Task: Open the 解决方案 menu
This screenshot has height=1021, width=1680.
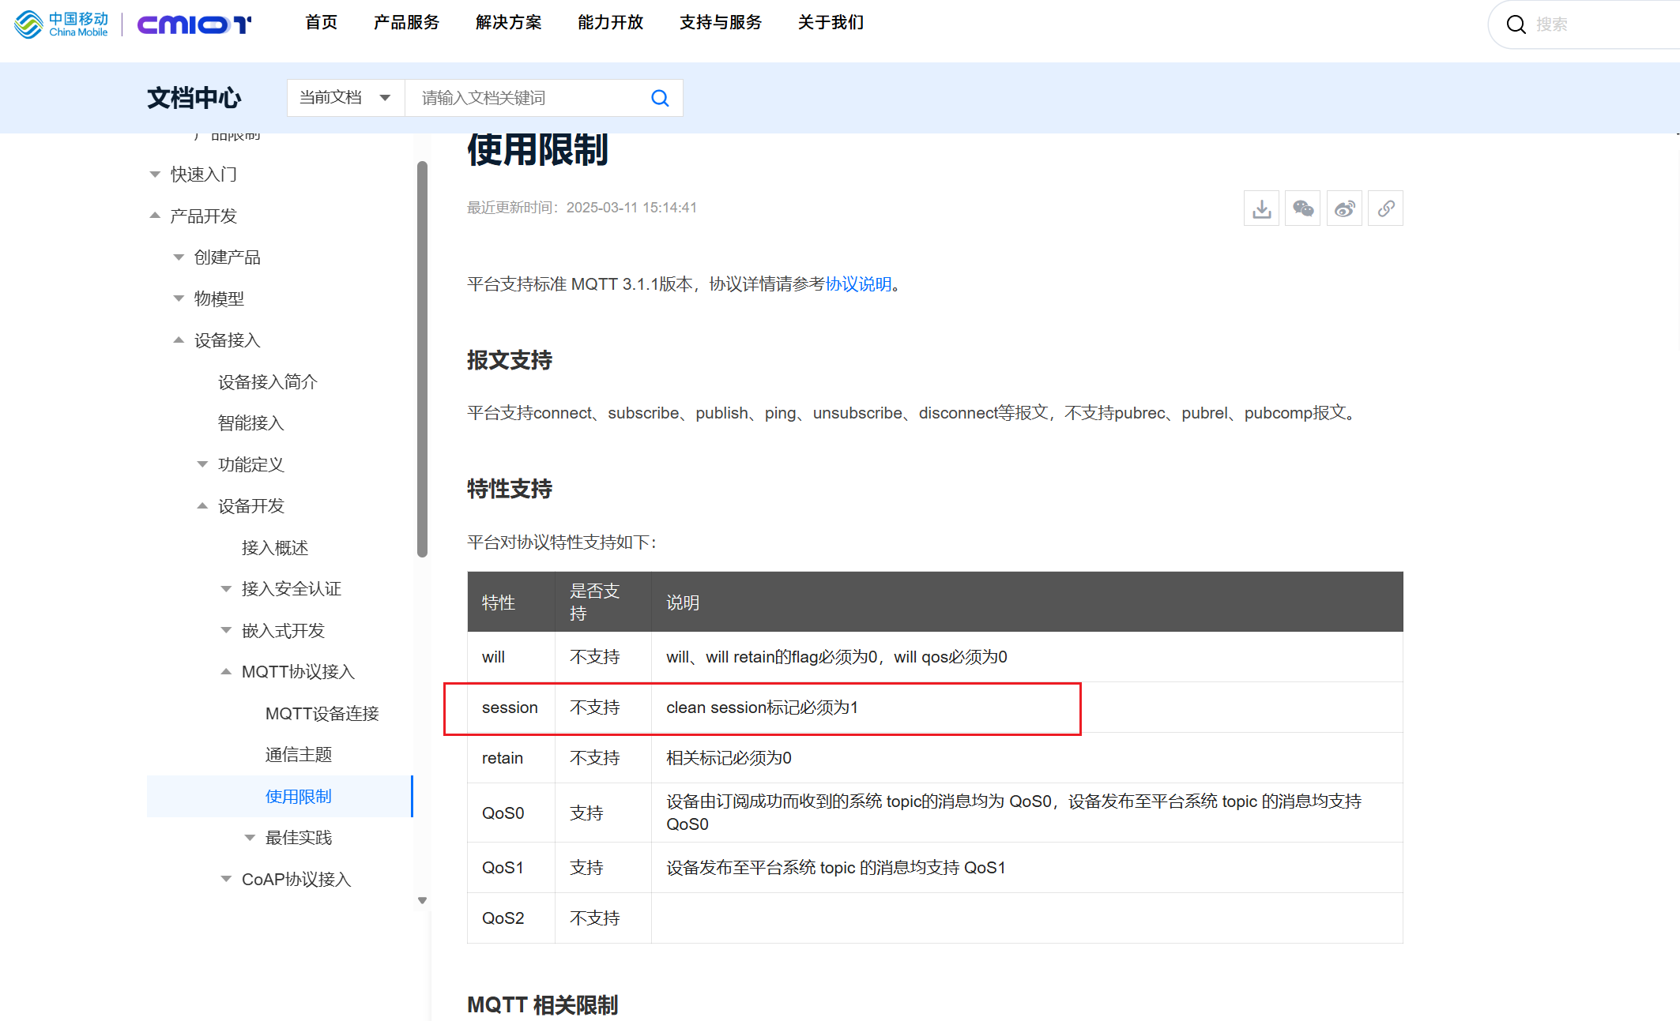Action: pyautogui.click(x=508, y=23)
